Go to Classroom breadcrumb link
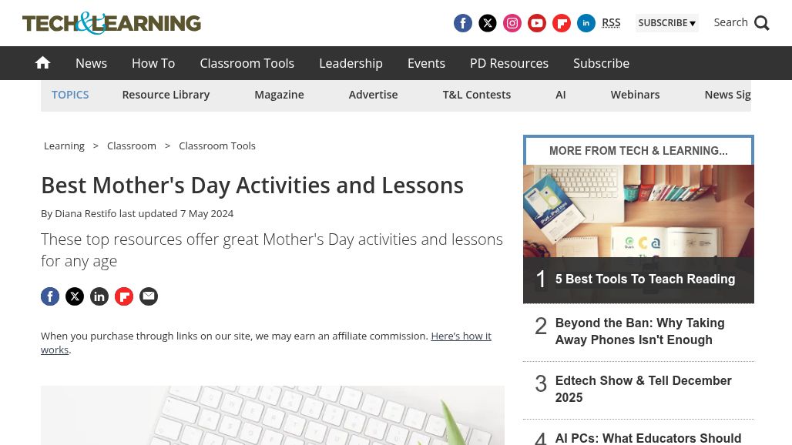Image resolution: width=792 pixels, height=445 pixels. [132, 146]
